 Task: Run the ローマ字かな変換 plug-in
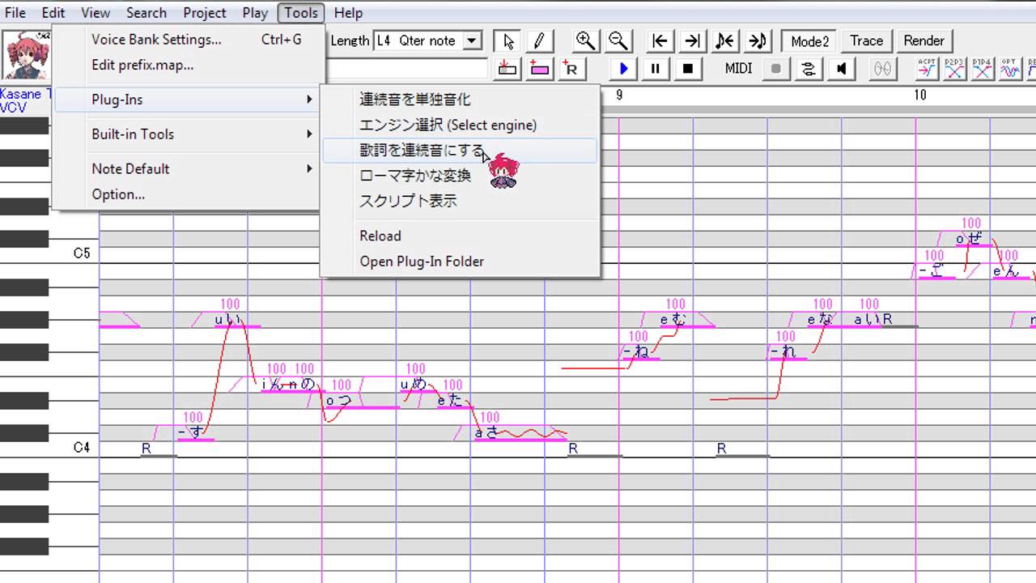460,176
